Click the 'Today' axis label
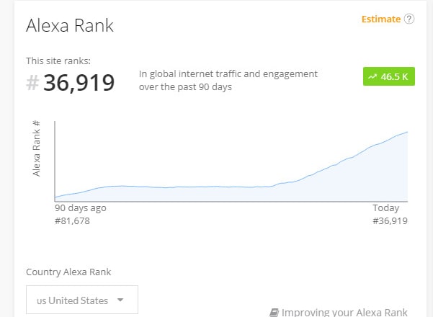 (x=386, y=208)
